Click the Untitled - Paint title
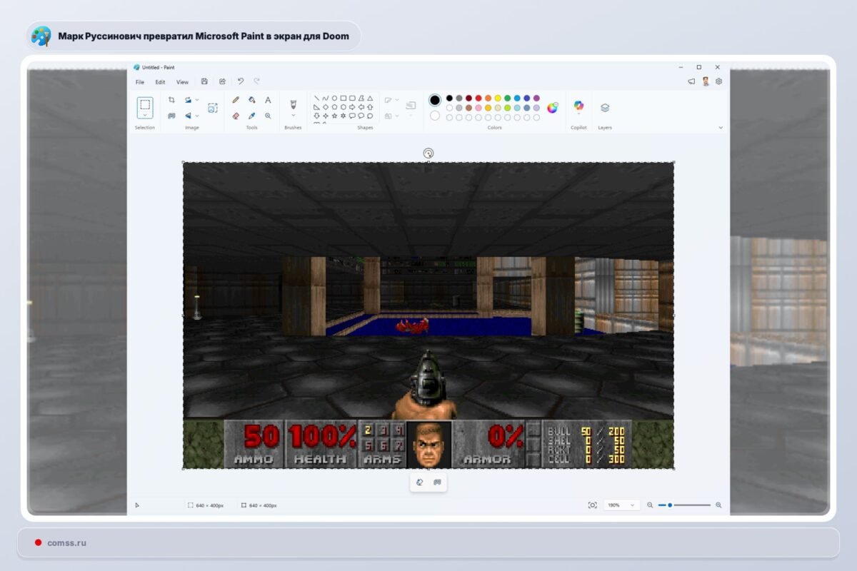The height and width of the screenshot is (571, 857). coord(159,67)
